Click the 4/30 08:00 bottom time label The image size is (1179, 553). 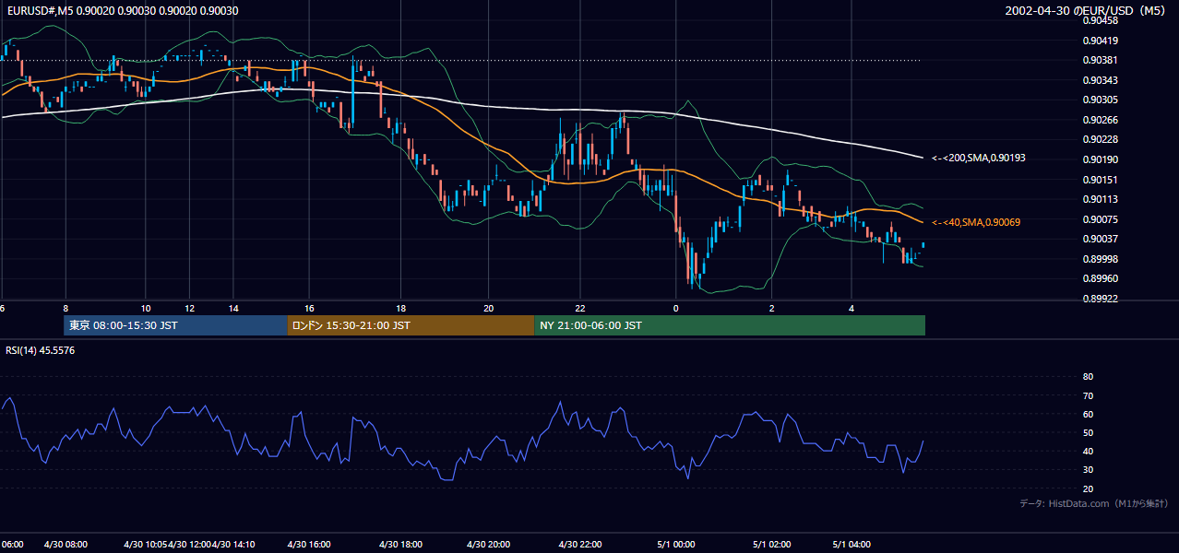[65, 544]
